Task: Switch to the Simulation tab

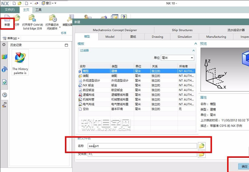Action: click(x=185, y=37)
